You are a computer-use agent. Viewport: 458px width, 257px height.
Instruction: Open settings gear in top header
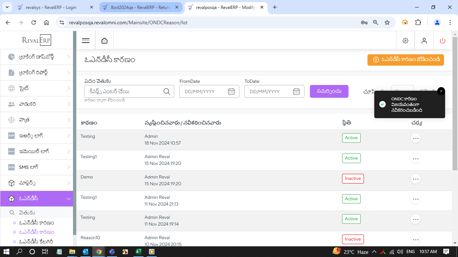tap(405, 41)
